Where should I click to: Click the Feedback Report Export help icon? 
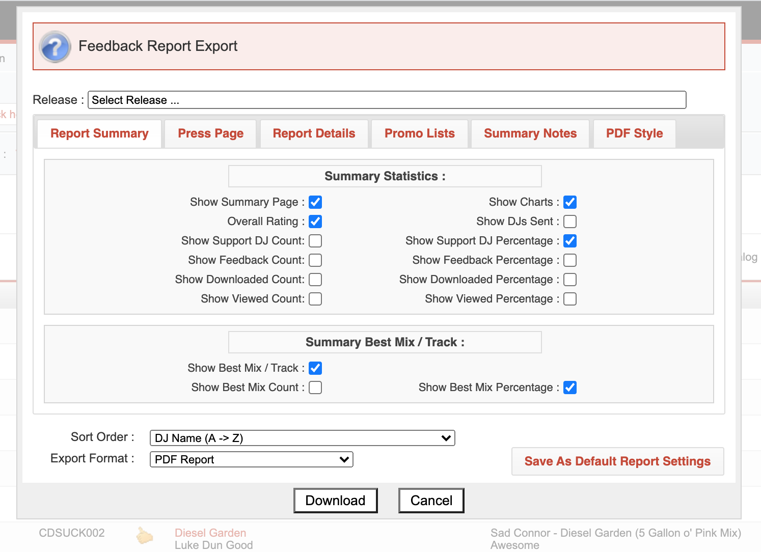pos(55,46)
